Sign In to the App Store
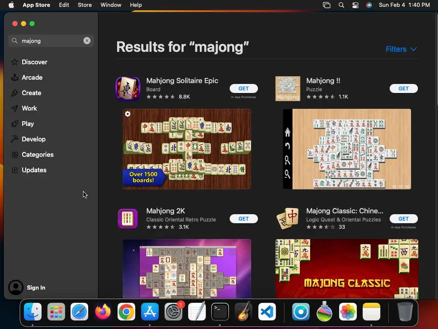This screenshot has height=329, width=438. coord(36,287)
